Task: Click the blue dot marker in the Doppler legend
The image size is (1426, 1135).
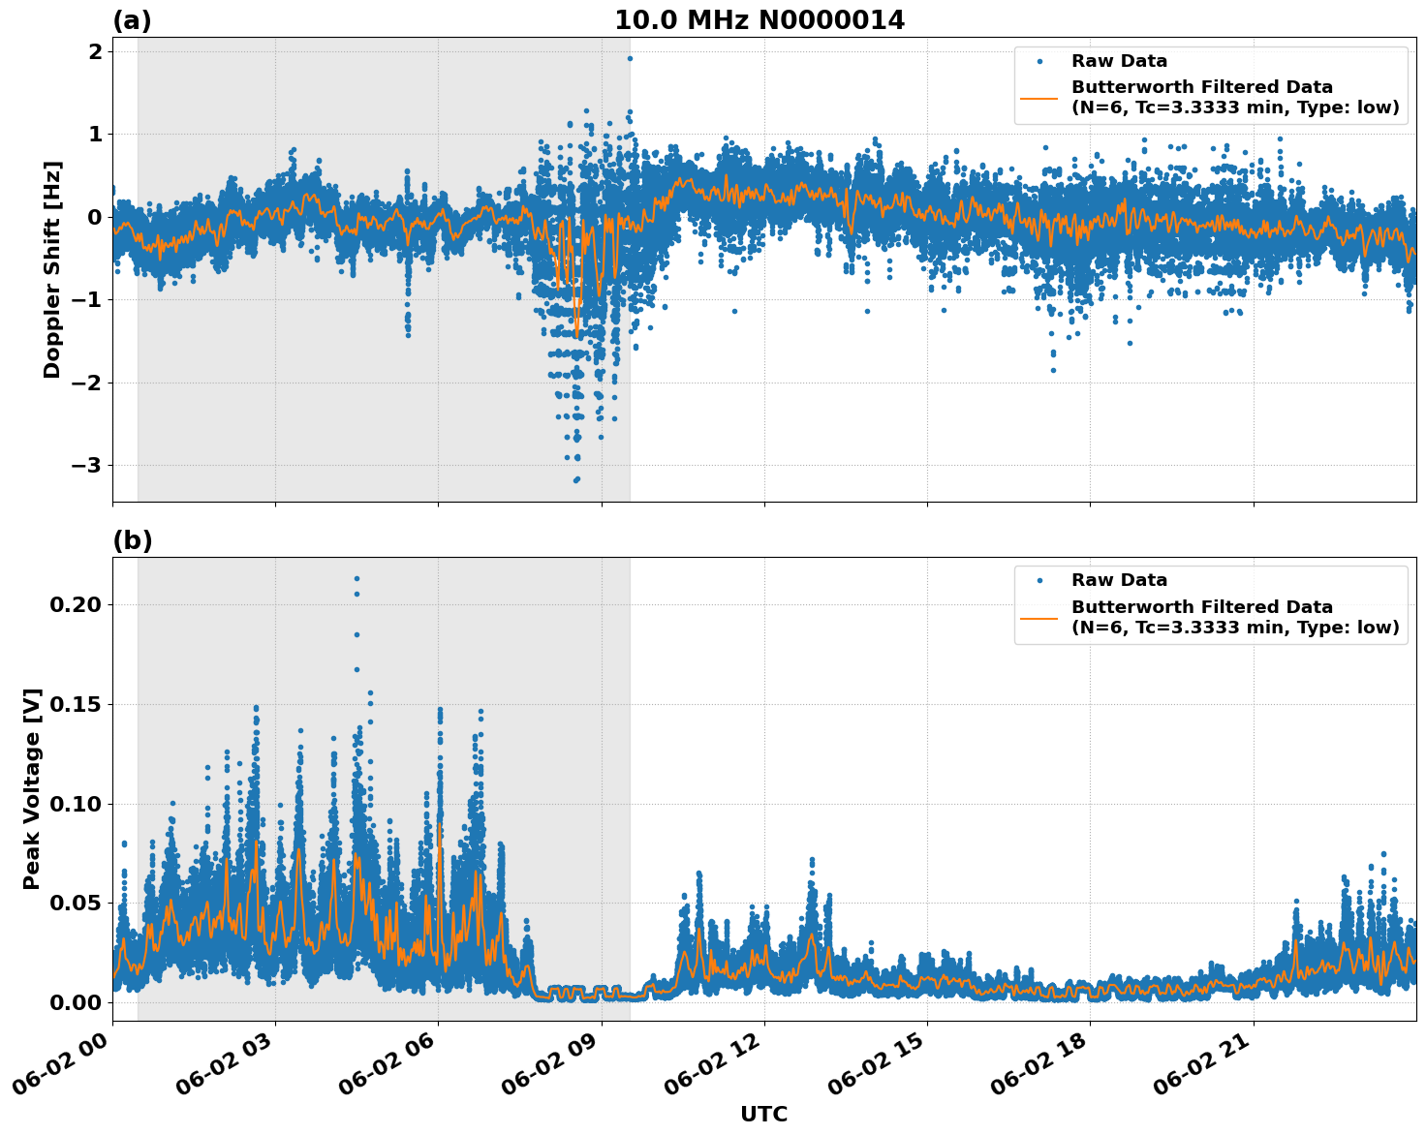Action: pyautogui.click(x=1039, y=61)
